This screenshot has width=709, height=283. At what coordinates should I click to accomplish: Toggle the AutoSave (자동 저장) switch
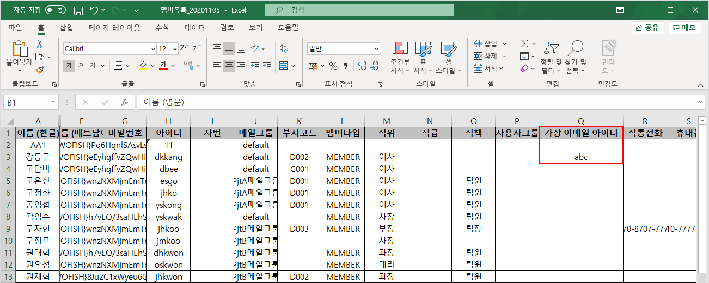pyautogui.click(x=56, y=10)
